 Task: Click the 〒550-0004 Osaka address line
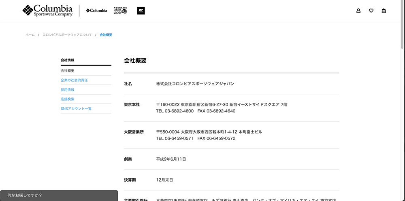[209, 132]
